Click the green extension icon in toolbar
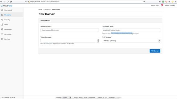This screenshot has width=177, height=99. coord(163,2)
